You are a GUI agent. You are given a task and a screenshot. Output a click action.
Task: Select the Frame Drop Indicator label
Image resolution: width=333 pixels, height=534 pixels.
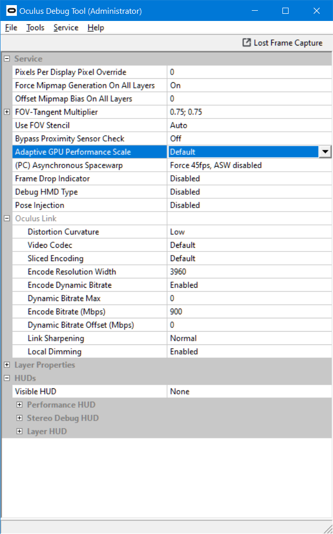click(53, 178)
